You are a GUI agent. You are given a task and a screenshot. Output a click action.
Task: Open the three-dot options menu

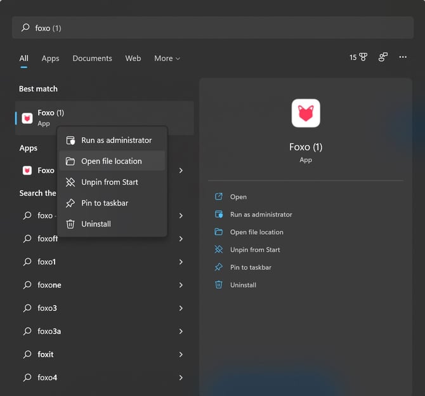(403, 57)
